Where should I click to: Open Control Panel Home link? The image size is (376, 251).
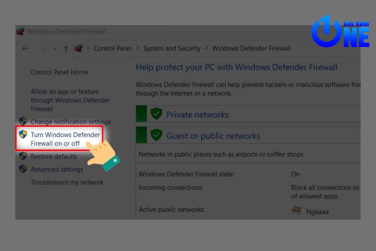point(59,72)
